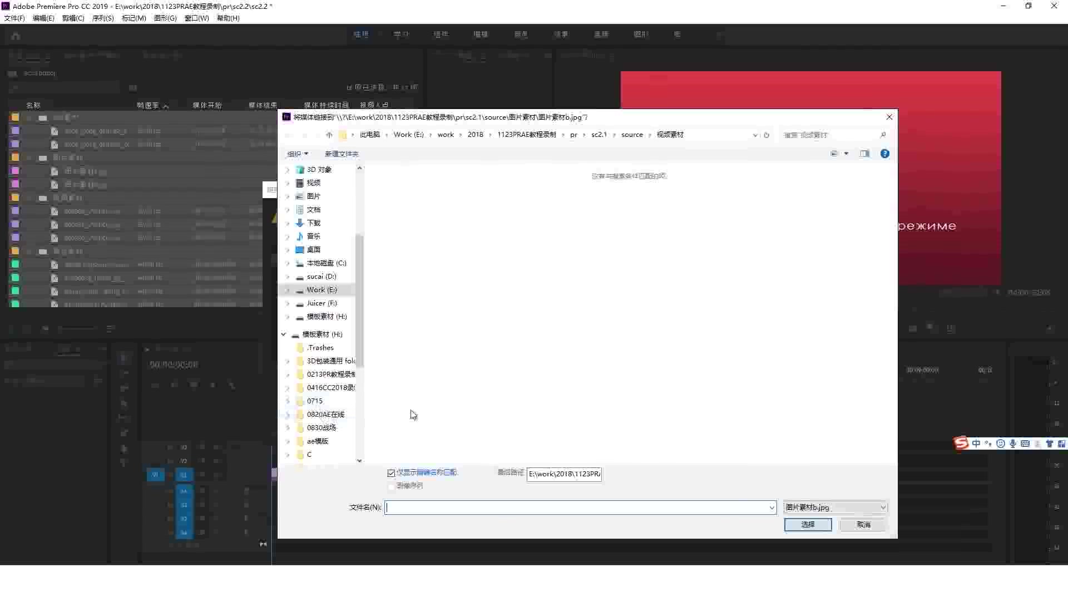Click the 选择 select button
This screenshot has height=601, width=1068.
click(x=808, y=525)
